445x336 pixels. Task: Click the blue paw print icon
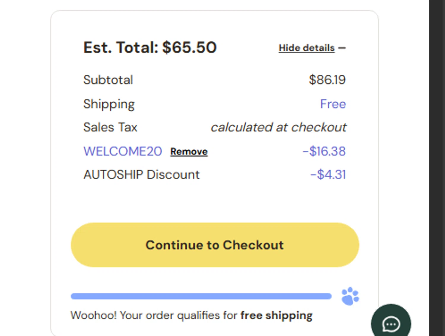[350, 296]
